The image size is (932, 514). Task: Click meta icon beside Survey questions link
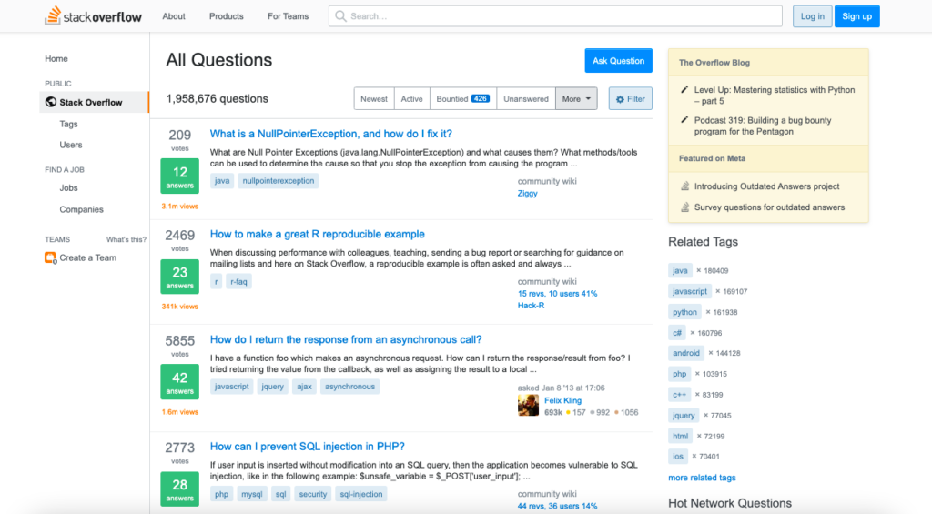coord(684,207)
